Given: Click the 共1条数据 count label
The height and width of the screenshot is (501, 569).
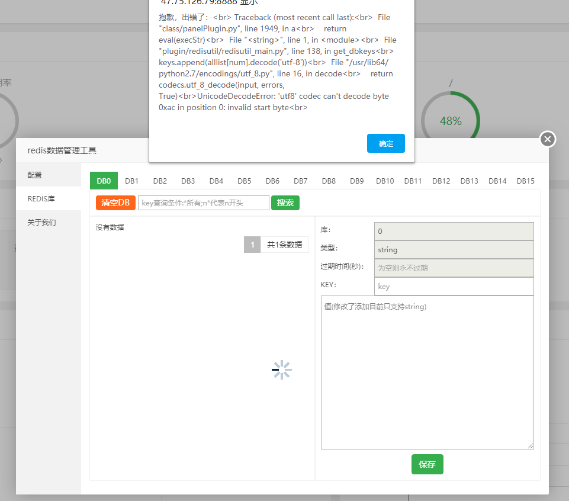Looking at the screenshot, I should [284, 245].
